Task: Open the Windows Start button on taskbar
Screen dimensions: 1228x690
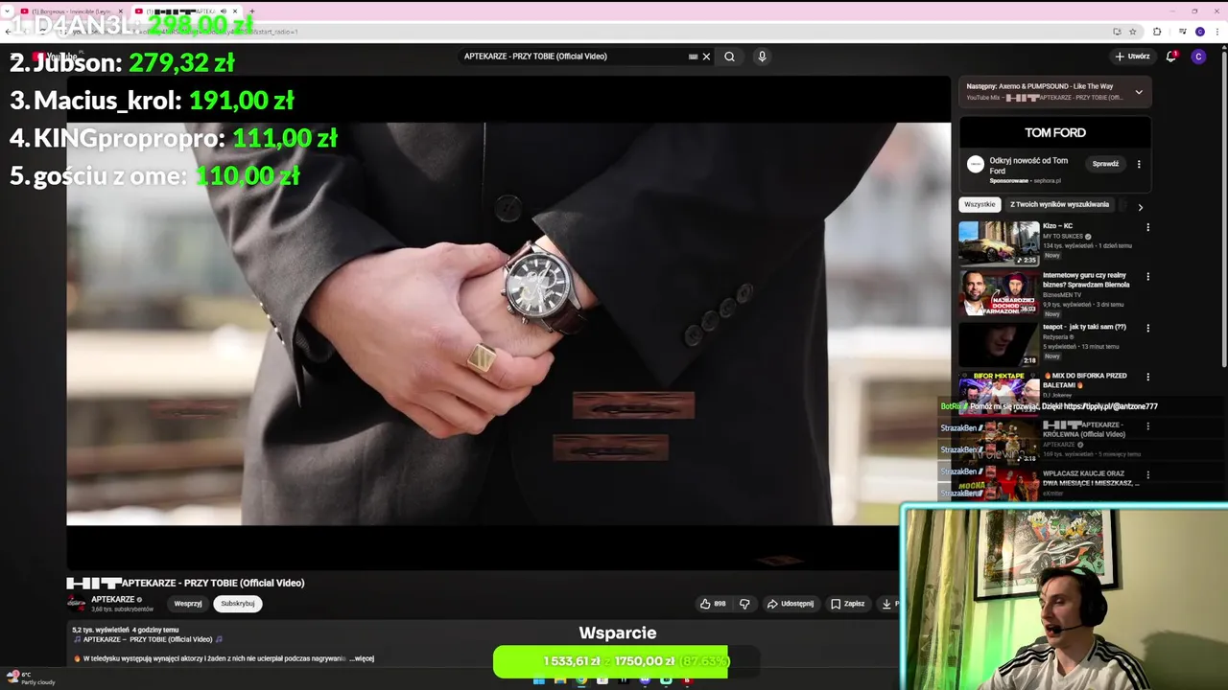Action: [x=539, y=681]
